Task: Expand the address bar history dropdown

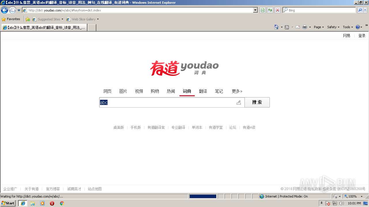Action: pos(255,10)
